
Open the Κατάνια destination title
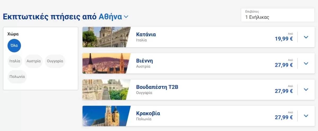coord(146,34)
